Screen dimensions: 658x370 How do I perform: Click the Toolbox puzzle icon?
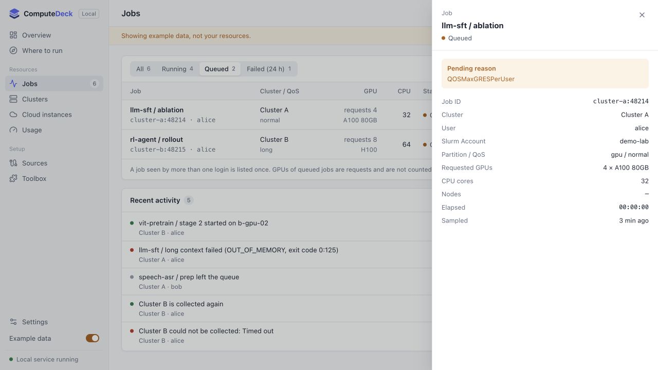(x=13, y=178)
